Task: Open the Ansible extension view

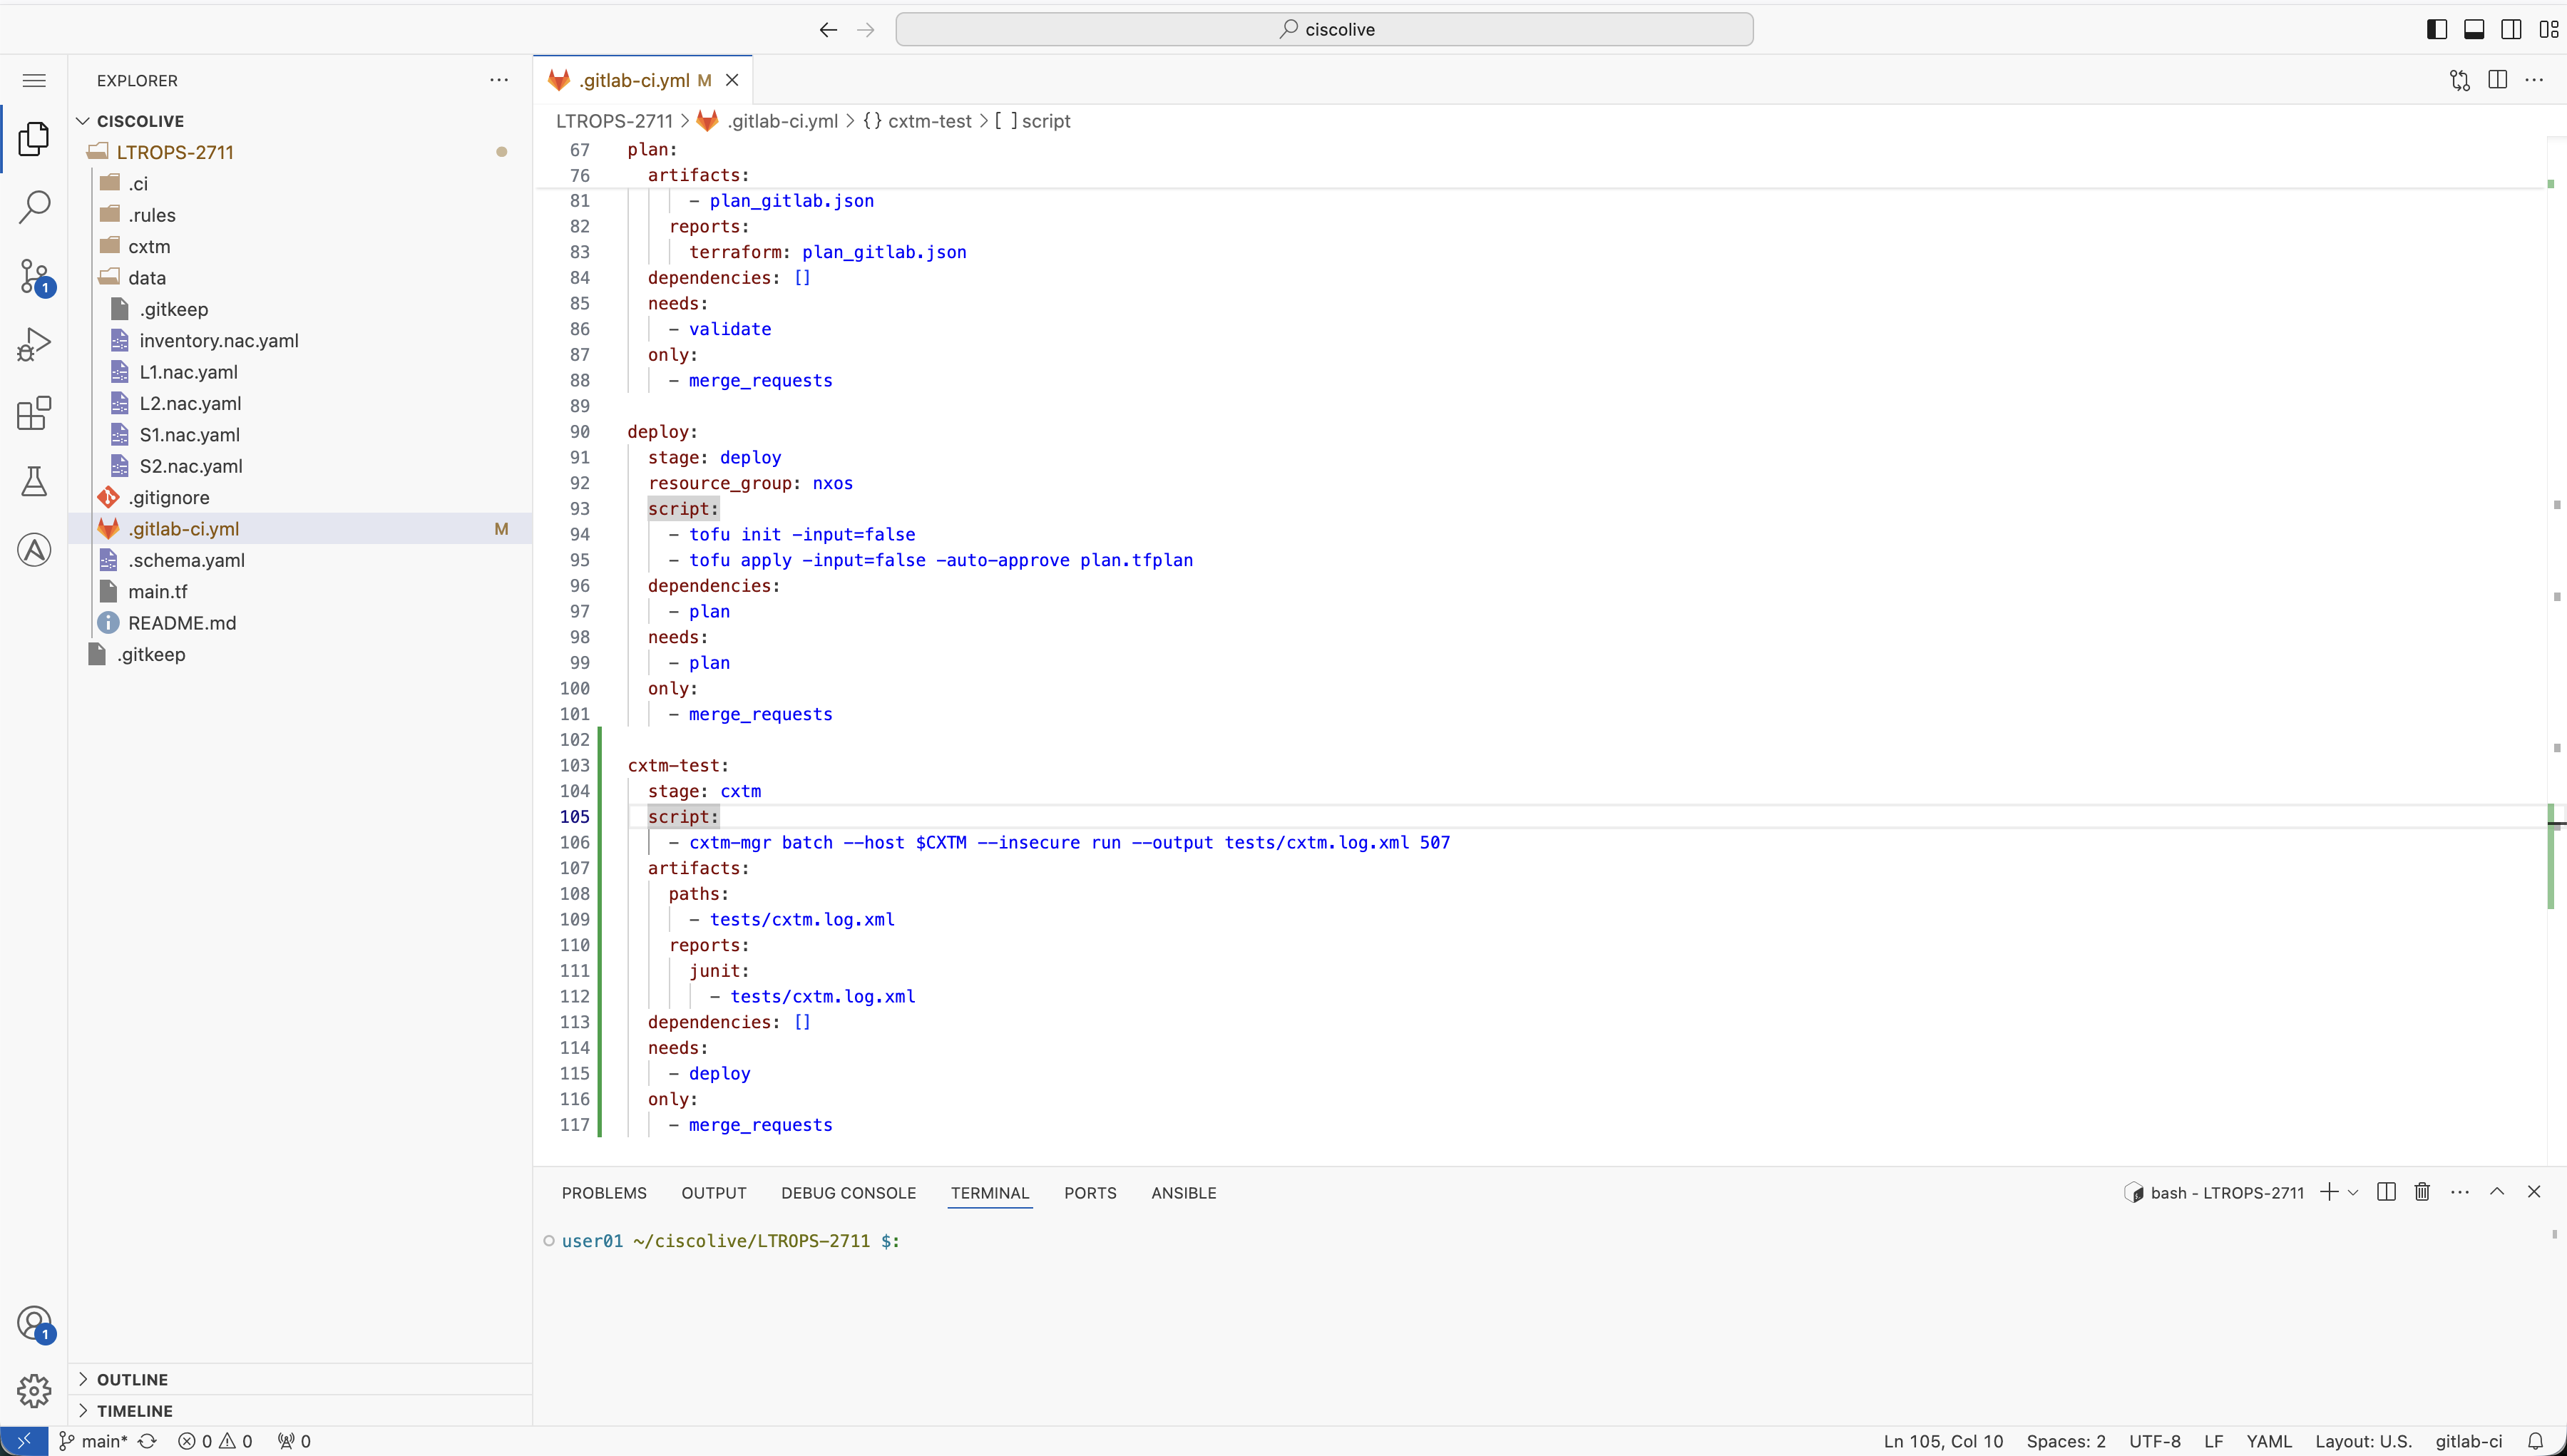Action: tap(34, 550)
